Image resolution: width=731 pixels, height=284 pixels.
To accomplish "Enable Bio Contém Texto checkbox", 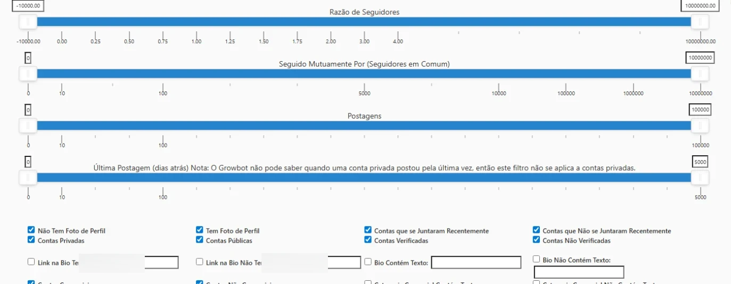I will pos(368,262).
